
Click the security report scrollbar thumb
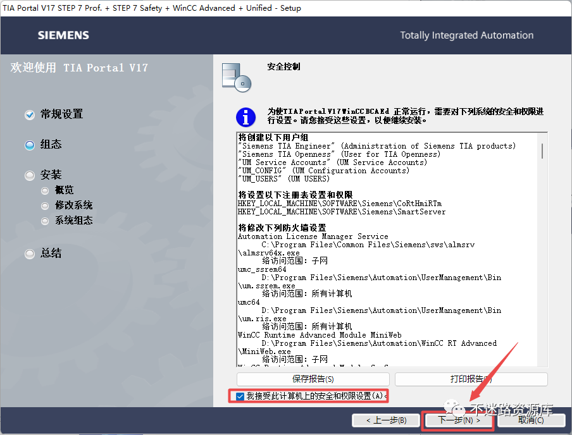click(x=542, y=151)
